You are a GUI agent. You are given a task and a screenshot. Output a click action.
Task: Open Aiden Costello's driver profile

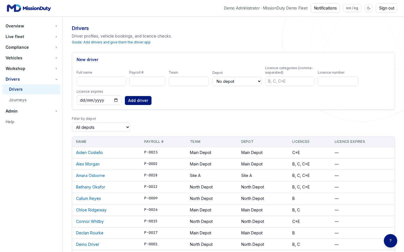89,153
